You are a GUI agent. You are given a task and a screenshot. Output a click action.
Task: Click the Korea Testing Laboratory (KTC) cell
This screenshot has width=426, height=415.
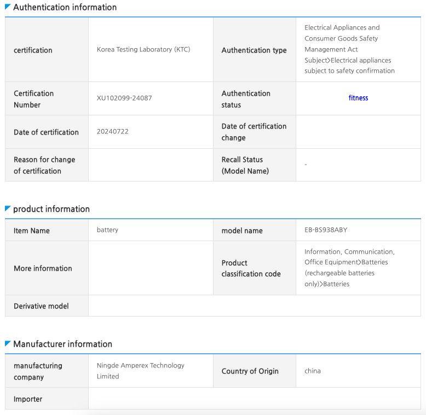(143, 49)
